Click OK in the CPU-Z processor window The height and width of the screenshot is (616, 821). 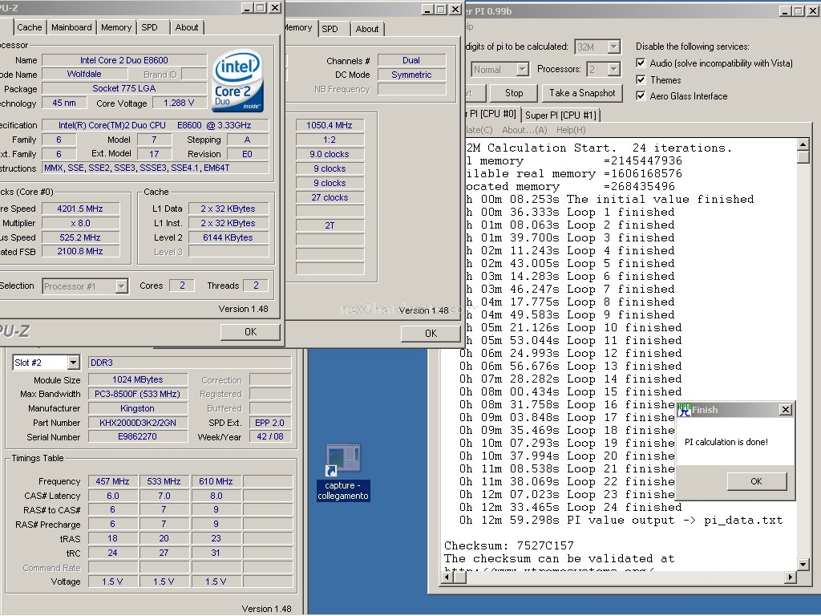pyautogui.click(x=250, y=332)
